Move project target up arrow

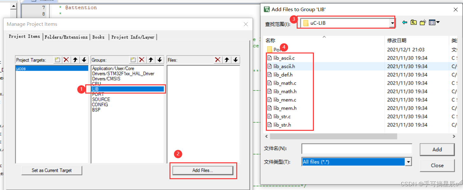[x=75, y=60]
